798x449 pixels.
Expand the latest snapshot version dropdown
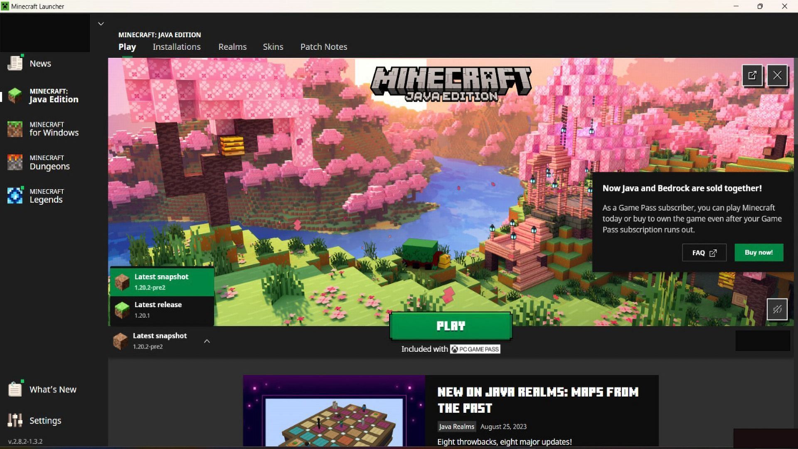tap(207, 341)
